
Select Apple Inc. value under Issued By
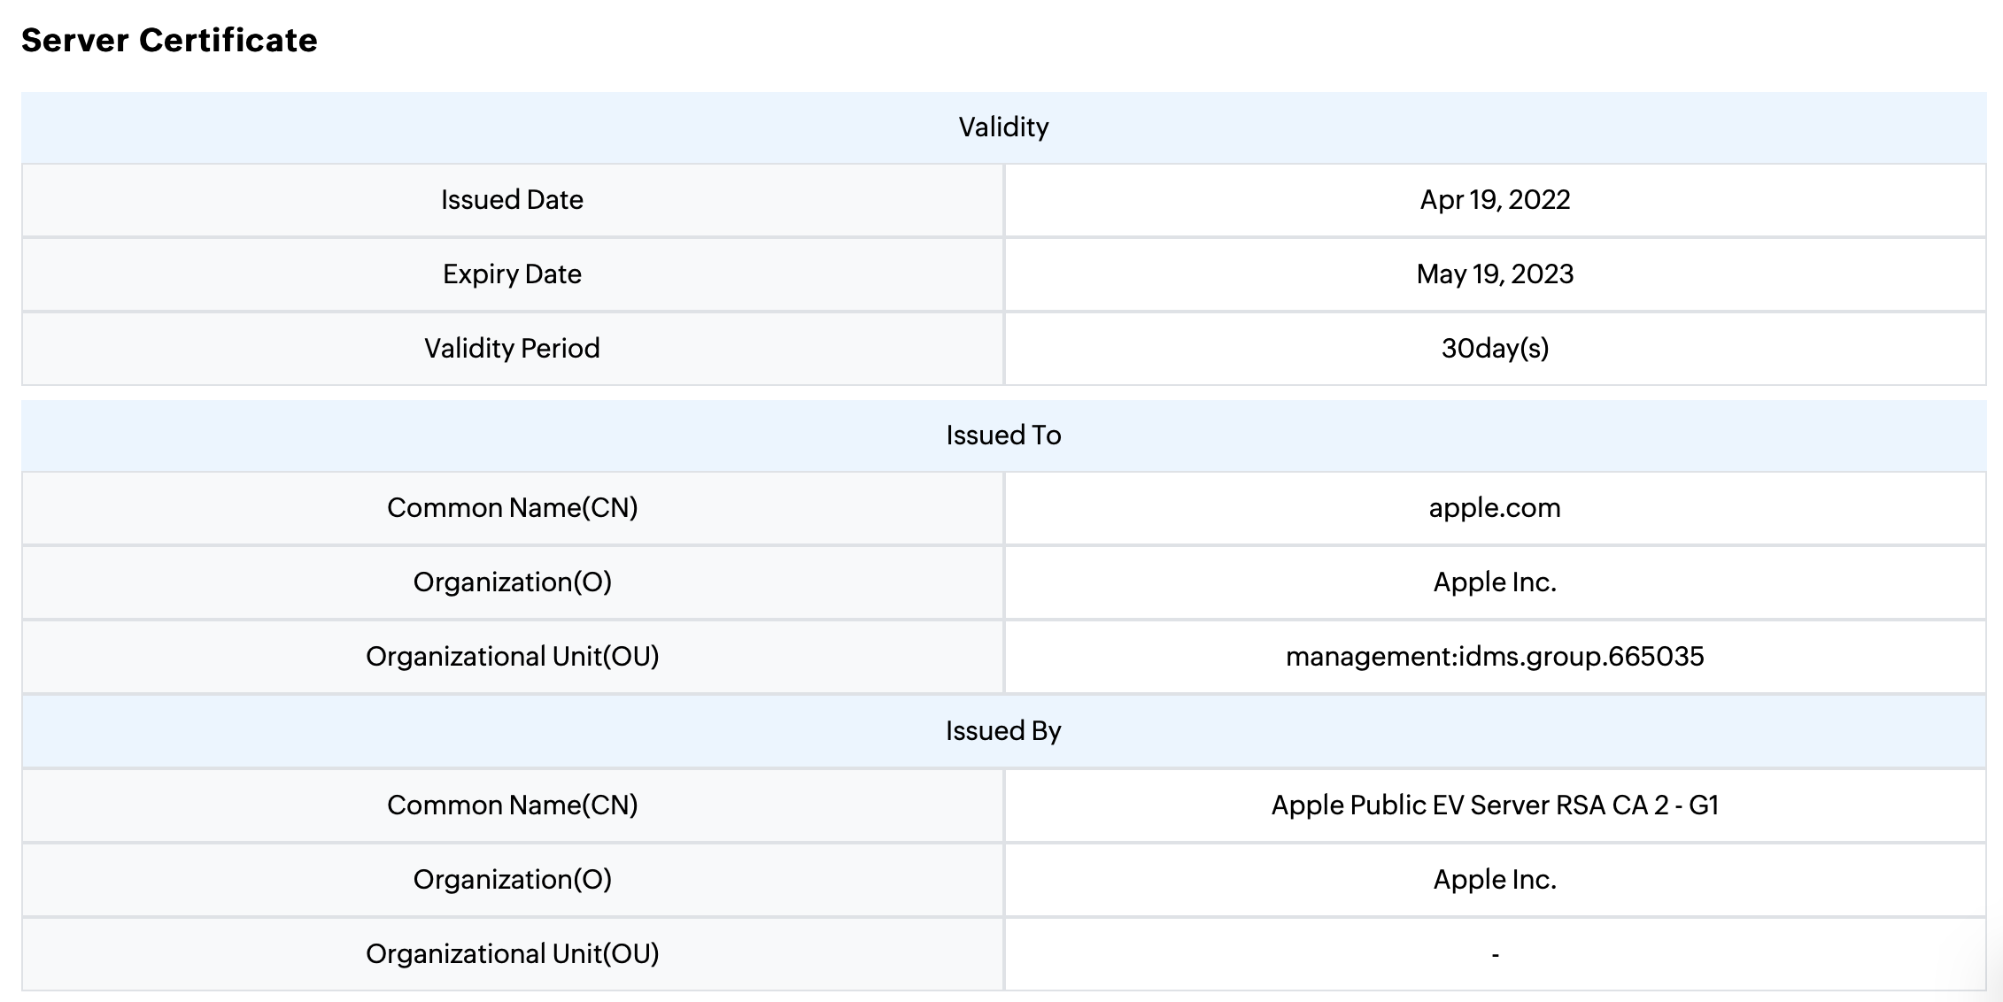coord(1495,880)
